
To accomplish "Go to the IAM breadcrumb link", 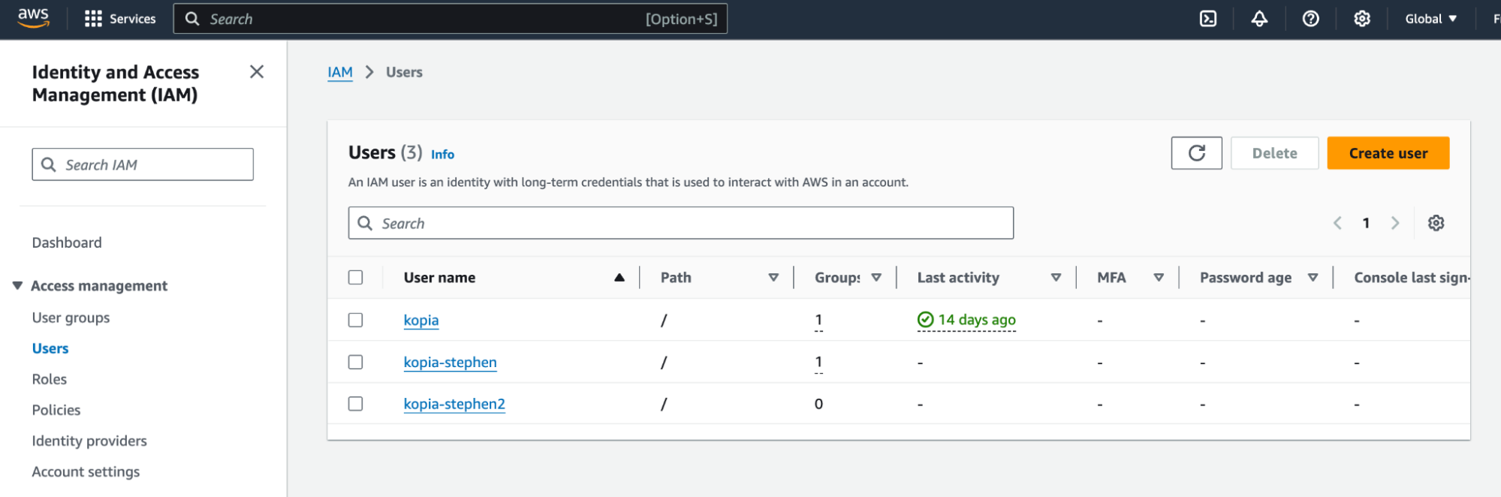I will click(x=340, y=72).
